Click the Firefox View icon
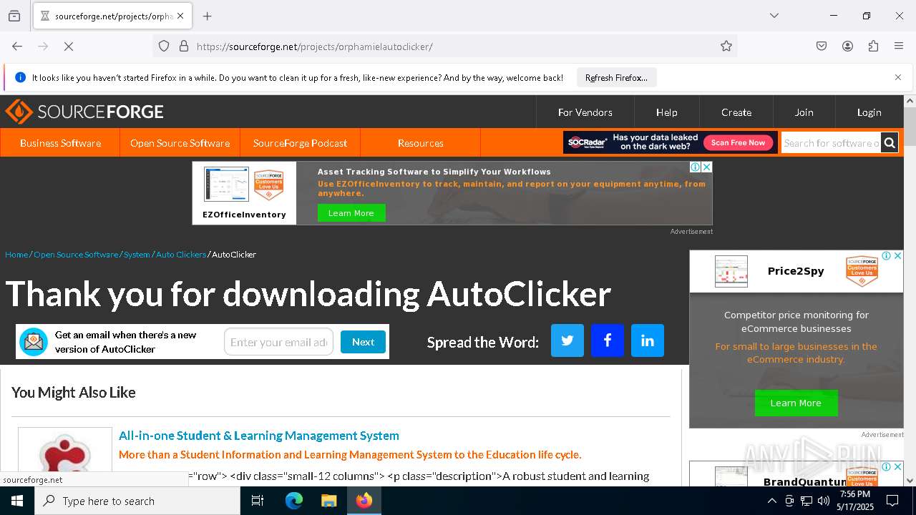Viewport: 916px width, 515px height. pos(14,16)
